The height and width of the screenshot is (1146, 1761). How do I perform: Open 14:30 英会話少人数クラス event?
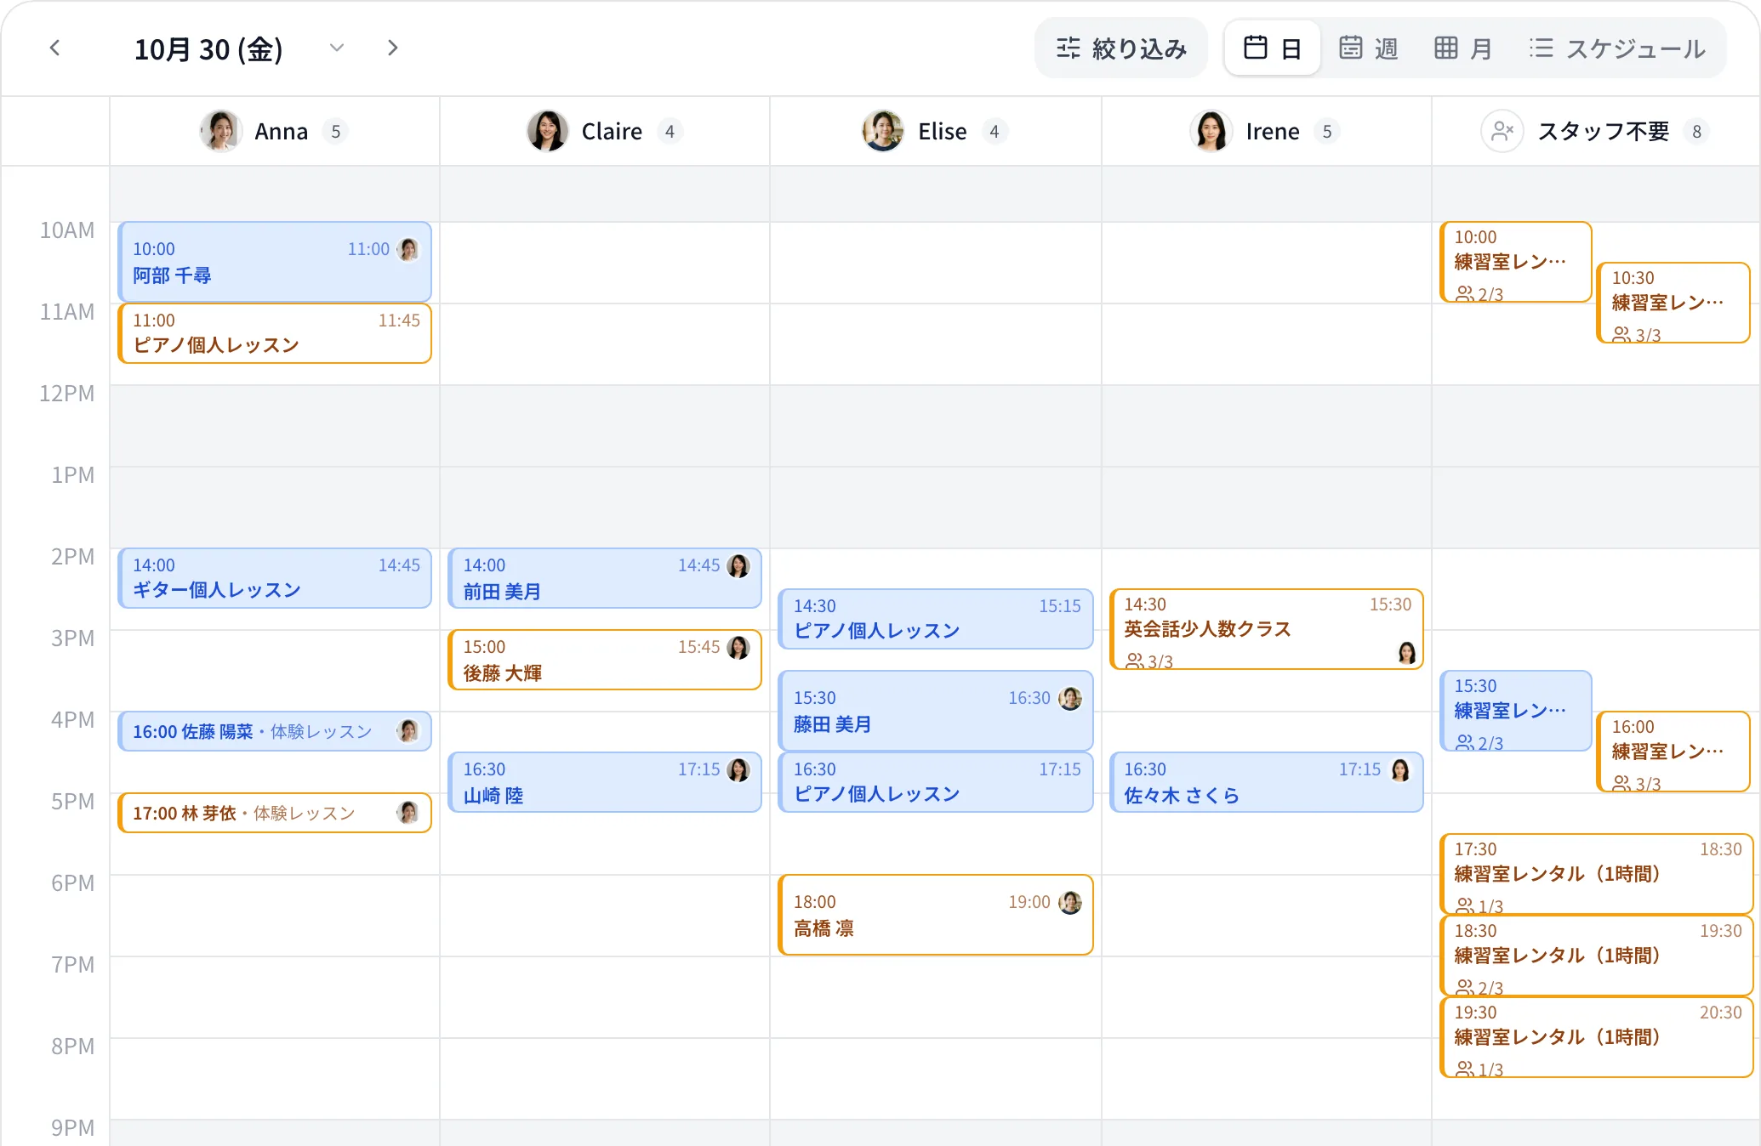coord(1267,629)
